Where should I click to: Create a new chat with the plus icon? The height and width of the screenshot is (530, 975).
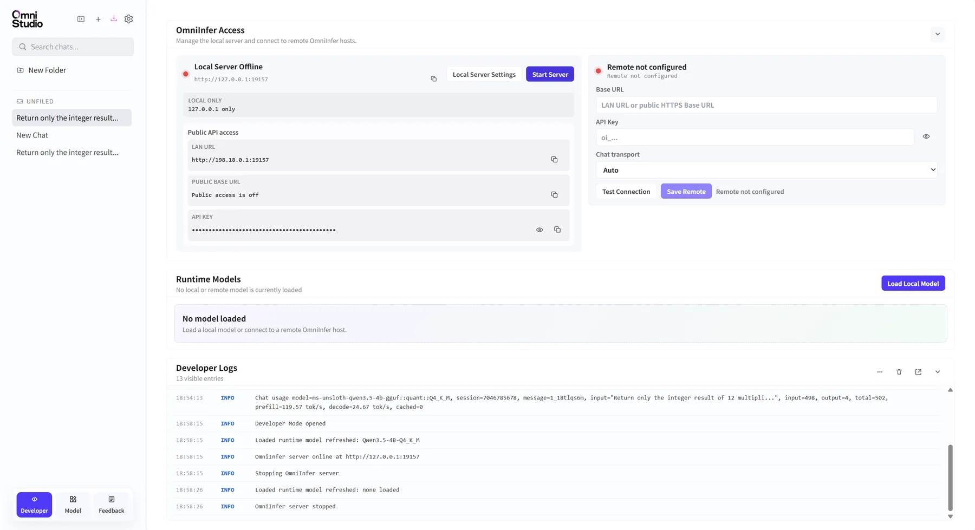[98, 19]
